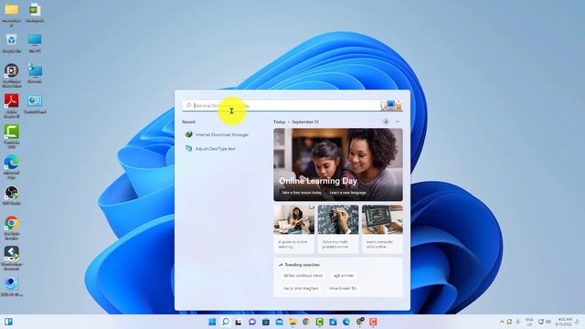The width and height of the screenshot is (585, 329).
Task: Select the trending search chip ending in fbi
Action: click(x=343, y=288)
